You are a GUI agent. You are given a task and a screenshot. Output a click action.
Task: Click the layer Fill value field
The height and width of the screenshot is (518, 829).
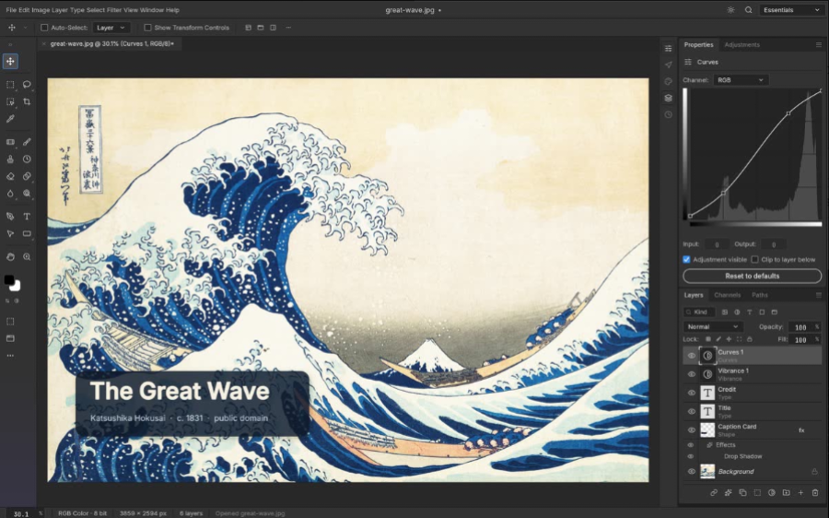tap(800, 340)
